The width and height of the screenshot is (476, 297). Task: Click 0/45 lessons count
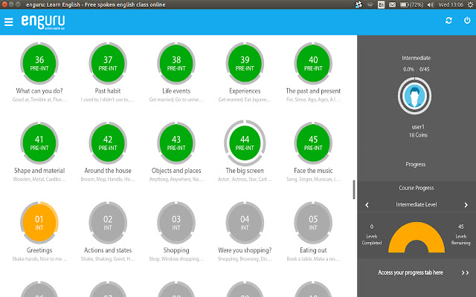(425, 69)
